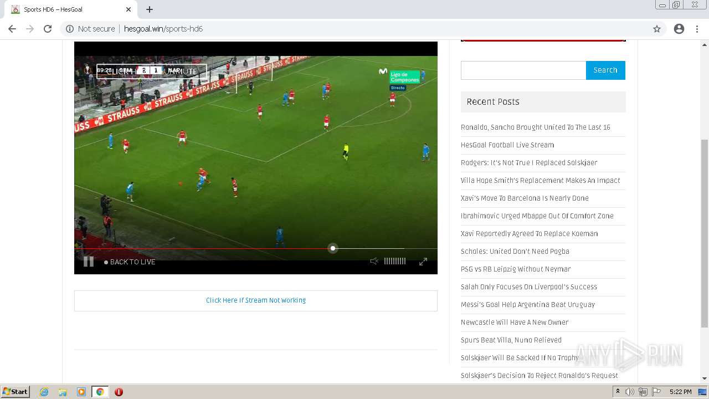Open Rodgers: It's Not True post
709x399 pixels.
click(x=529, y=163)
